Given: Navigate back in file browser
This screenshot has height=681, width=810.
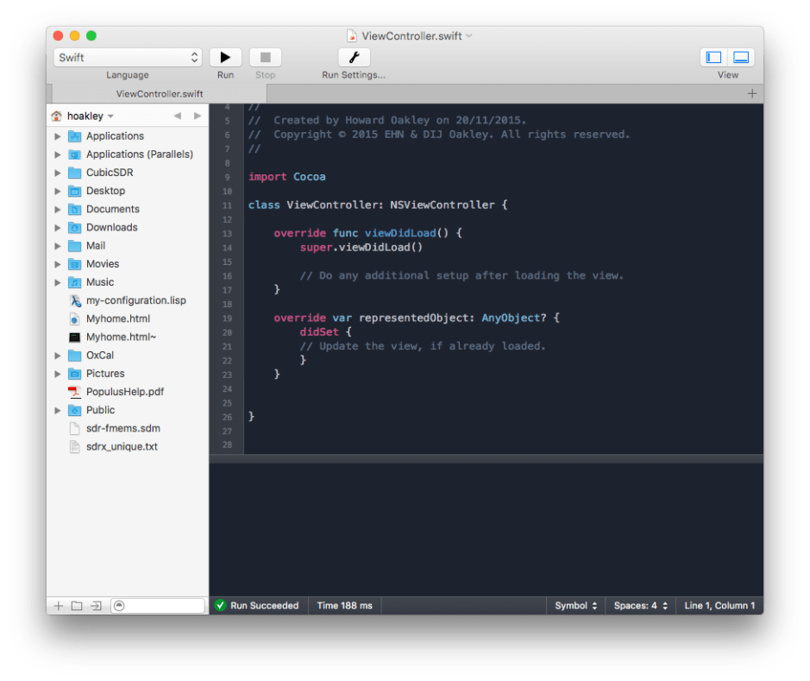Looking at the screenshot, I should click(x=177, y=116).
